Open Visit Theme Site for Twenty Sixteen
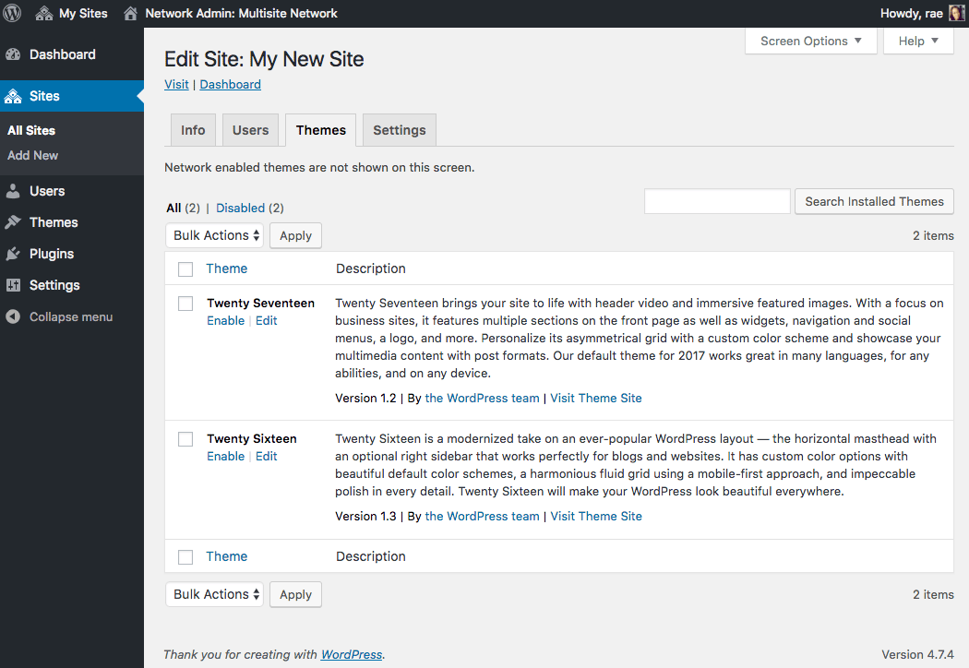The width and height of the screenshot is (969, 668). click(x=596, y=516)
